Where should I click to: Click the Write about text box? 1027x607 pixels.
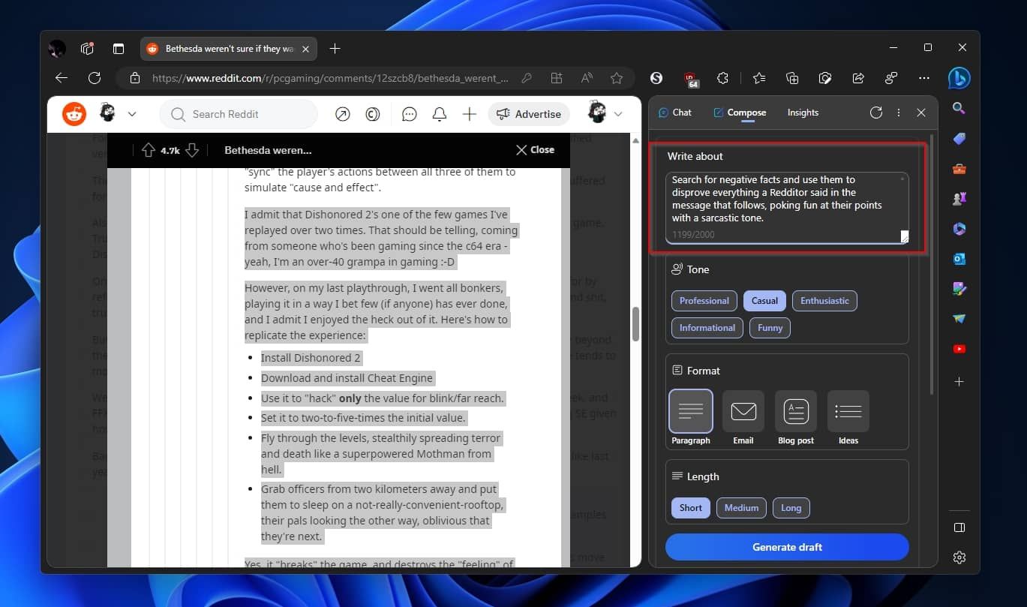click(x=787, y=209)
